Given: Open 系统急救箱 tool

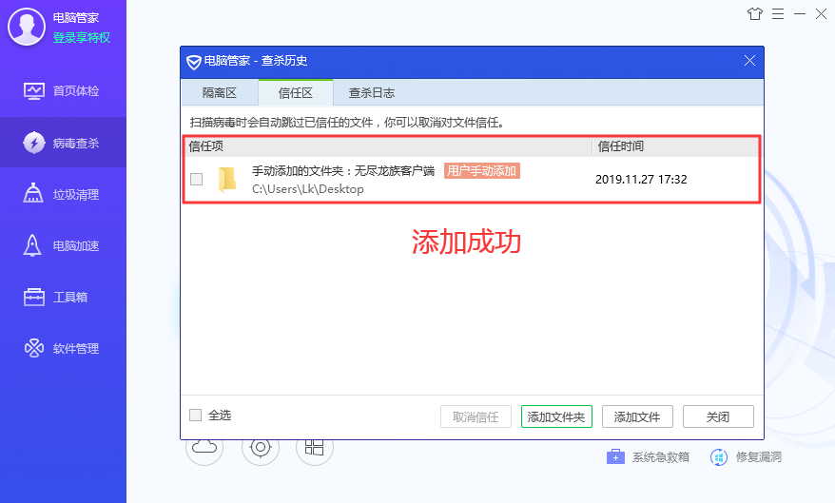Looking at the screenshot, I should (648, 456).
